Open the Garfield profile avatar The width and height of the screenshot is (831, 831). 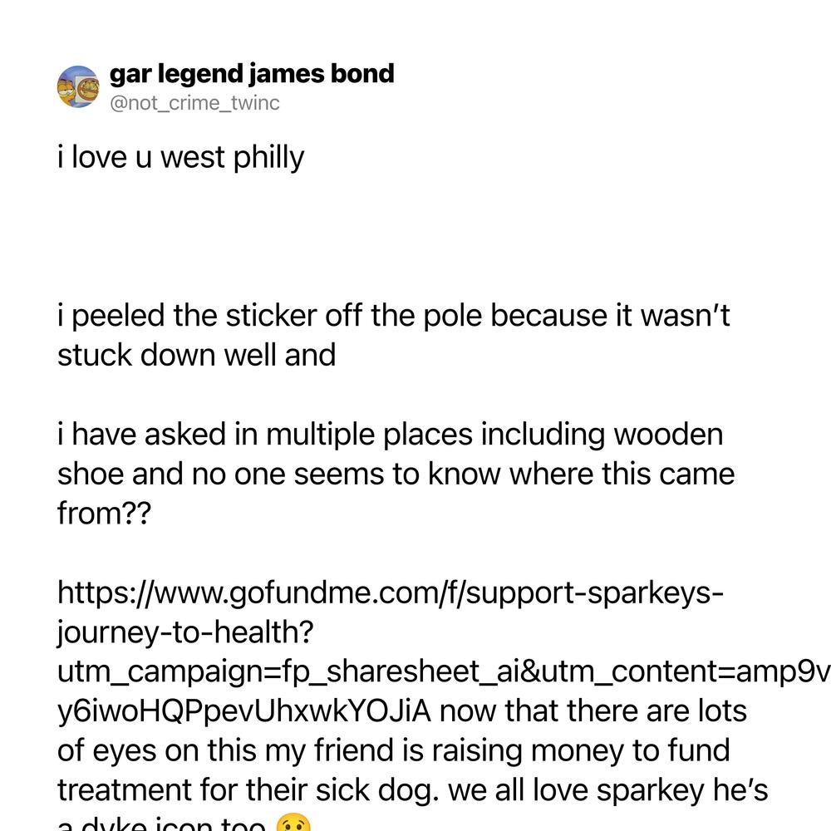click(x=78, y=86)
